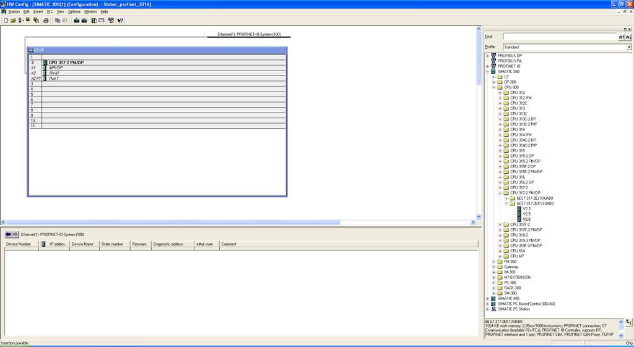This screenshot has height=347, width=634.
Task: Collapse the CPU-300 folder
Action: 493,87
